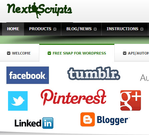Click the Facebook logo
Viewport: 149px width, 135px height.
28,75
